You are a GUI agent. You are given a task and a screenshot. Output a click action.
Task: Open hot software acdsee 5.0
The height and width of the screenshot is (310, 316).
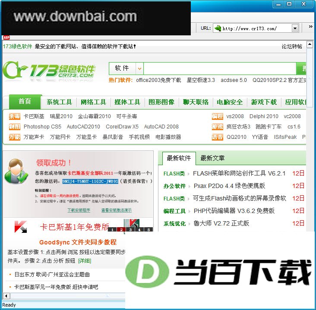tap(234, 80)
